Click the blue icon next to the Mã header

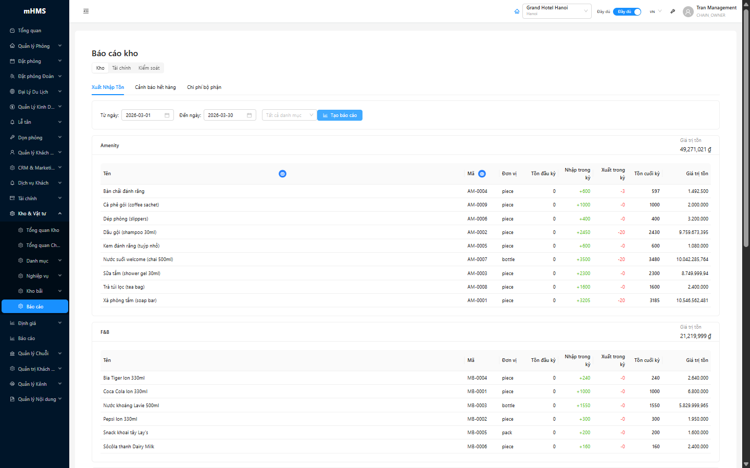pos(482,174)
